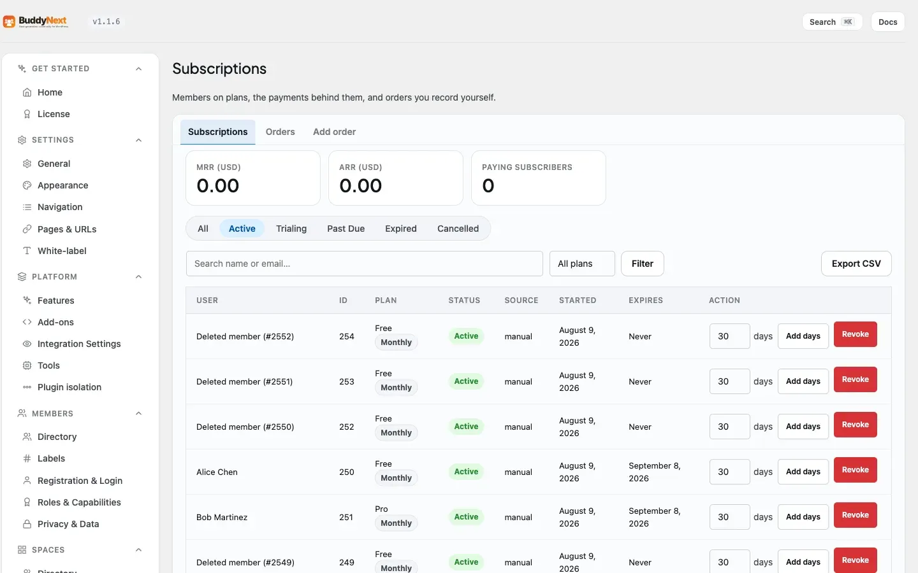Click the Privacy & Data lock icon

click(27, 524)
